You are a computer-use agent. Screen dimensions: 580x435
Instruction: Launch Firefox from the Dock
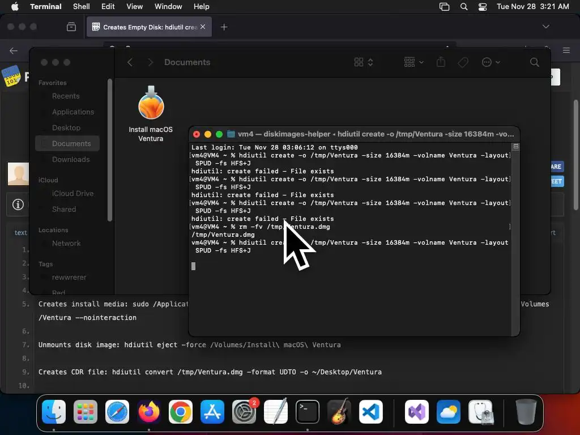pyautogui.click(x=149, y=412)
